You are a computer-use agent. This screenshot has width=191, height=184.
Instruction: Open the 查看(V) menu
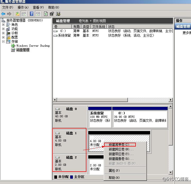coord(38,8)
